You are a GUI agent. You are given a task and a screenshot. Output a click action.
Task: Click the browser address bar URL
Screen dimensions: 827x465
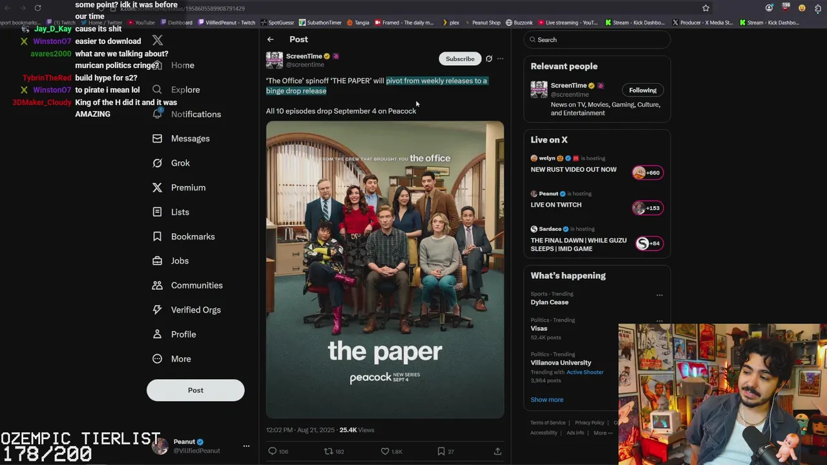click(x=183, y=8)
